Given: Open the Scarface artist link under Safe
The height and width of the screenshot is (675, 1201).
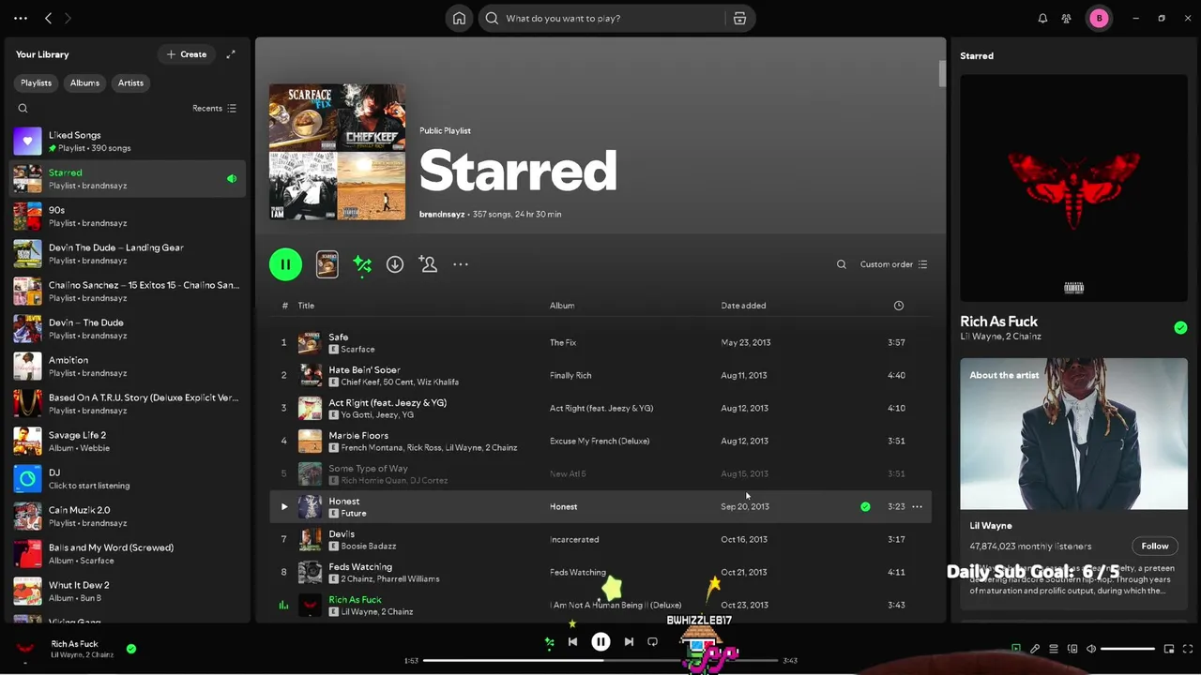Looking at the screenshot, I should coord(357,350).
